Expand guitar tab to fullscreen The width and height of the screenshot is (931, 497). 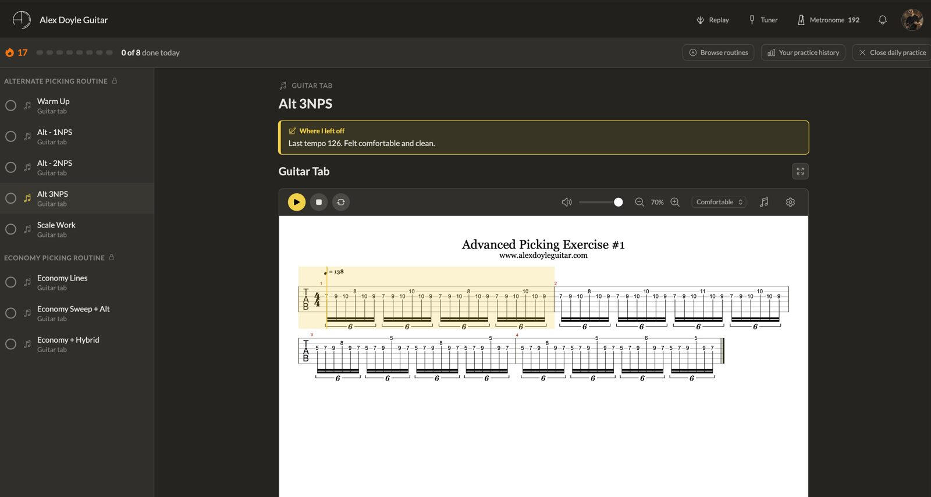click(x=800, y=171)
